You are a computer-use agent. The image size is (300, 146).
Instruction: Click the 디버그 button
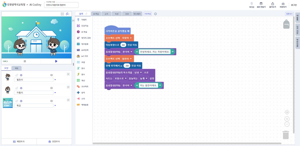(5, 61)
